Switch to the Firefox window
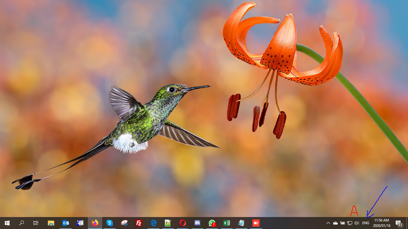This screenshot has height=229, width=408. [x=95, y=223]
